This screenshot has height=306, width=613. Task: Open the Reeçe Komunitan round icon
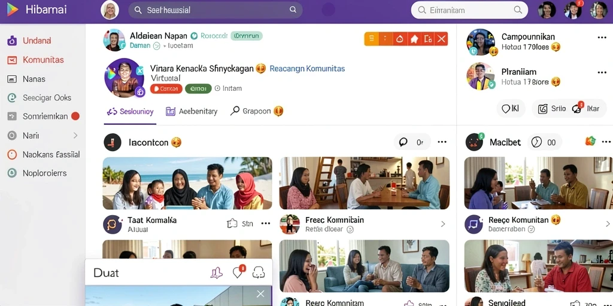pyautogui.click(x=474, y=225)
